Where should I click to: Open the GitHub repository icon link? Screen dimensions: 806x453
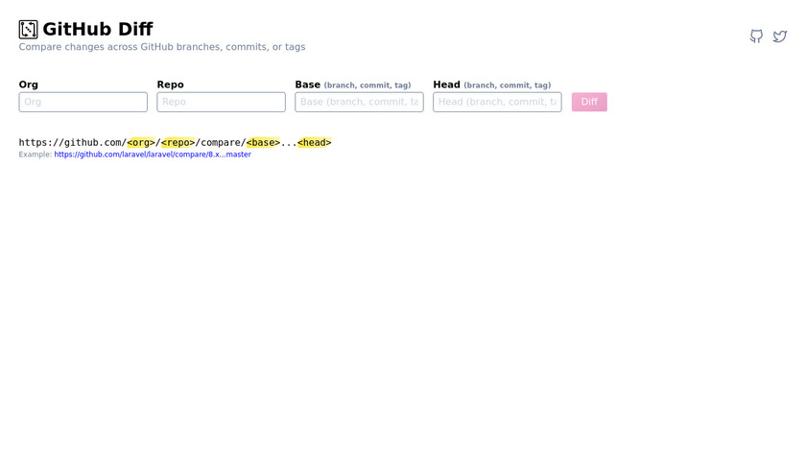tap(756, 36)
